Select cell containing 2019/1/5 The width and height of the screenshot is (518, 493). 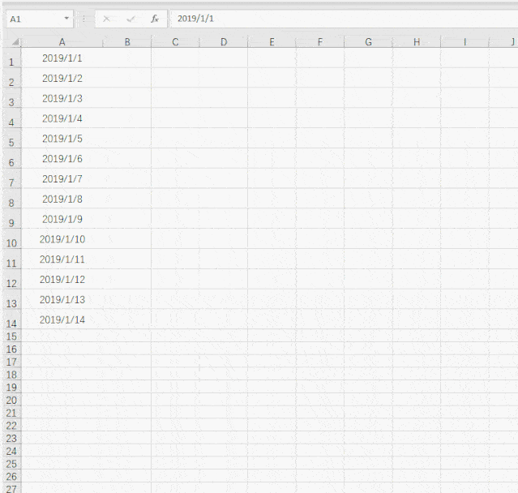tap(62, 139)
